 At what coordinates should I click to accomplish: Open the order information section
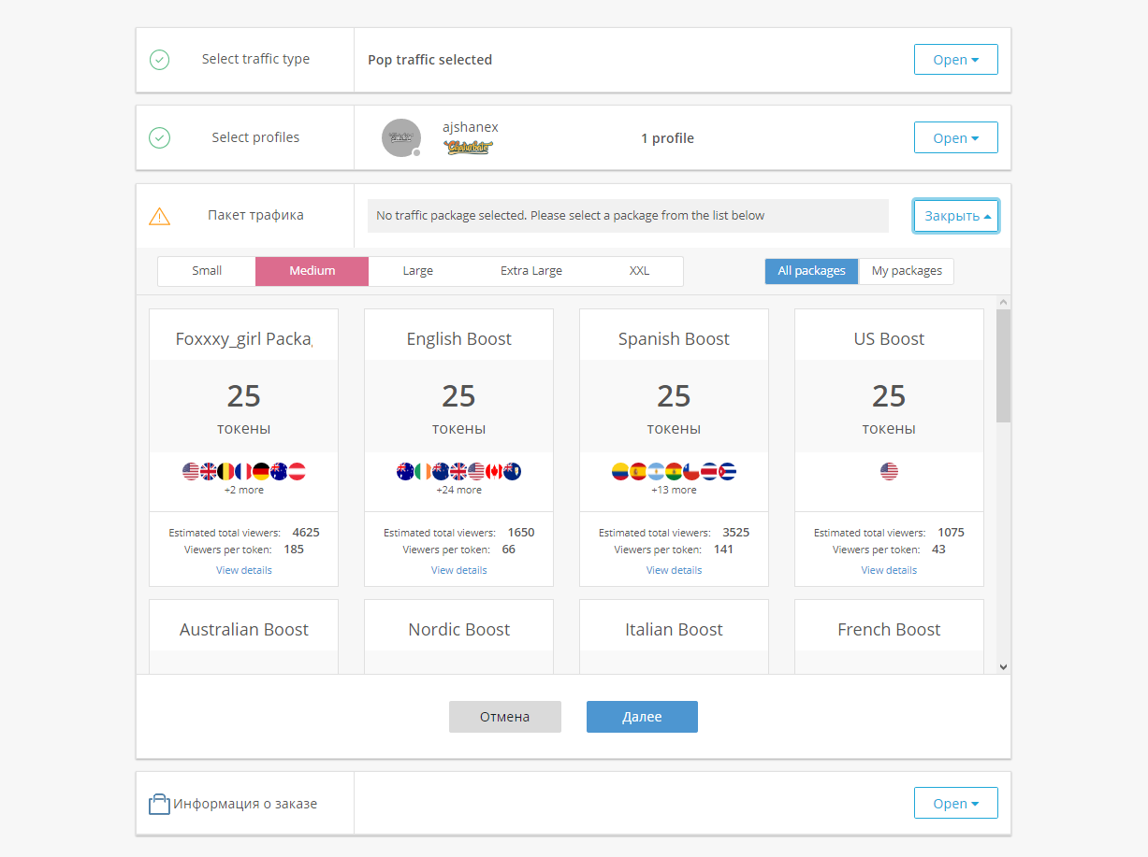coord(955,804)
